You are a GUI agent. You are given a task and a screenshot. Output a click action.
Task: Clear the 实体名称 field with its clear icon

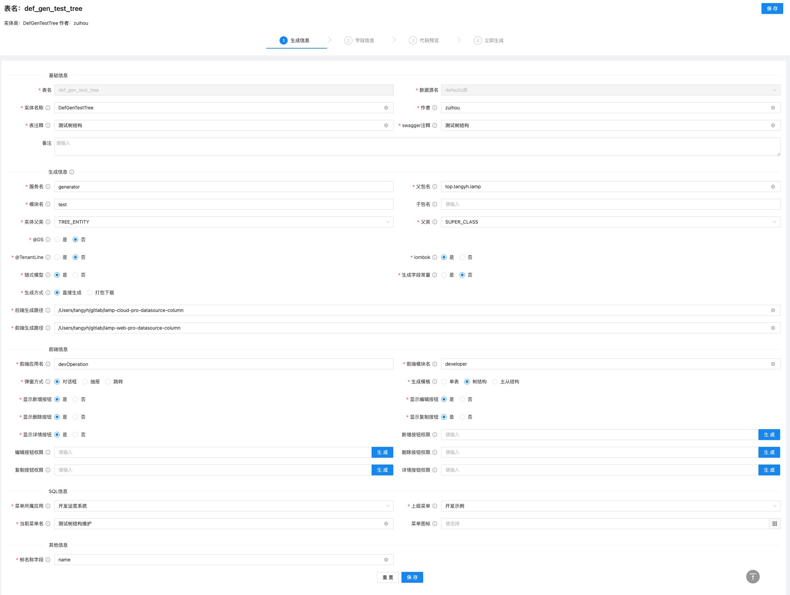click(x=386, y=108)
